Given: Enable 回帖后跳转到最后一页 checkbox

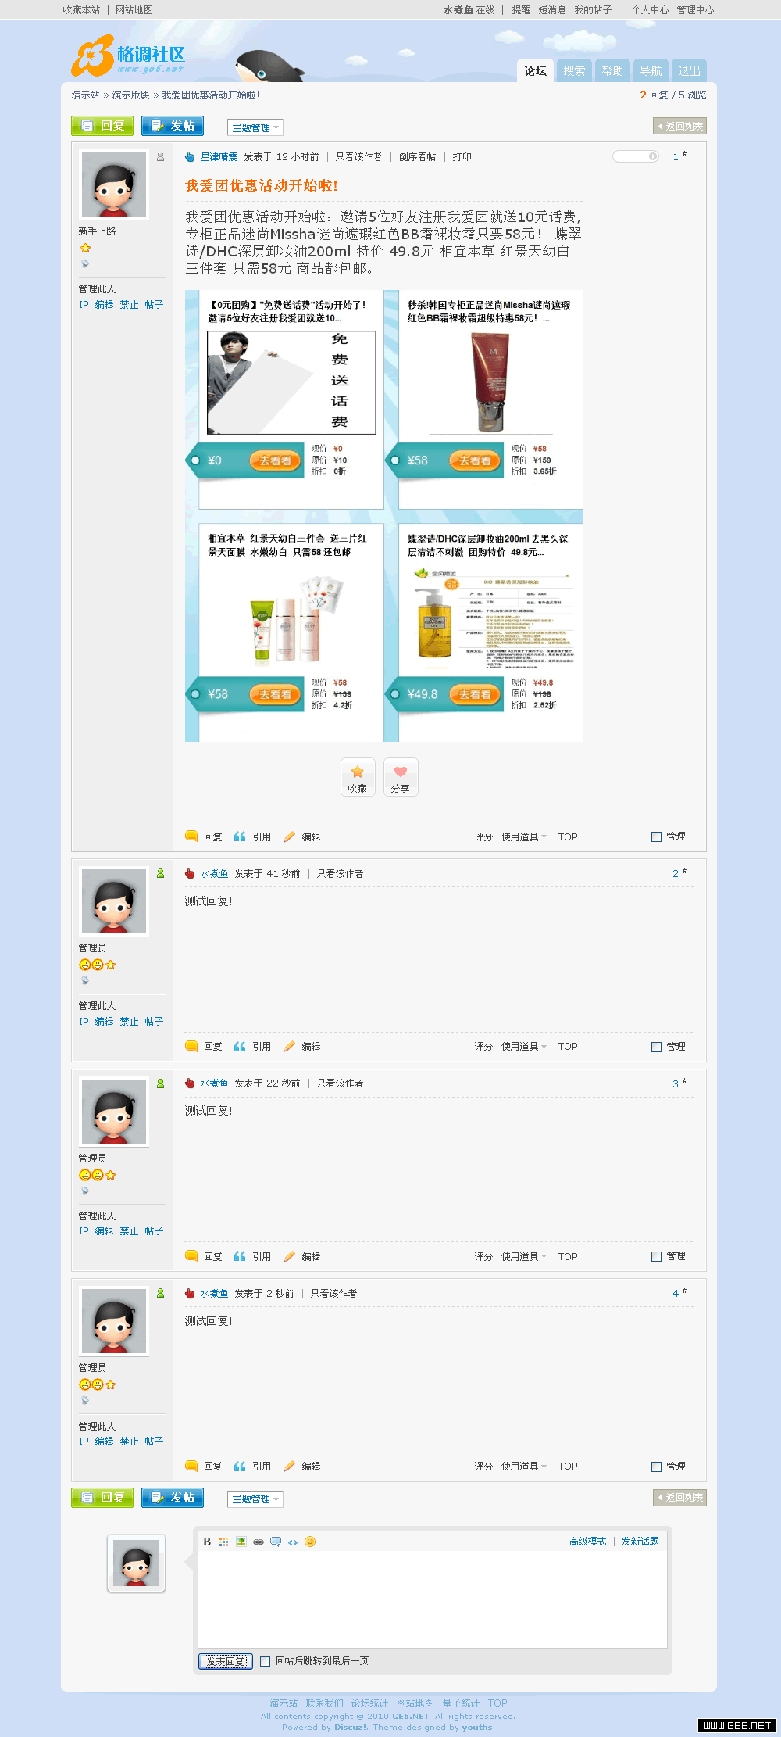Looking at the screenshot, I should point(266,1661).
